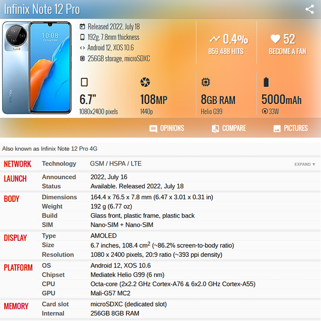This screenshot has width=321, height=321.
Task: Click the 5000mAh battery spec
Action: click(x=282, y=100)
